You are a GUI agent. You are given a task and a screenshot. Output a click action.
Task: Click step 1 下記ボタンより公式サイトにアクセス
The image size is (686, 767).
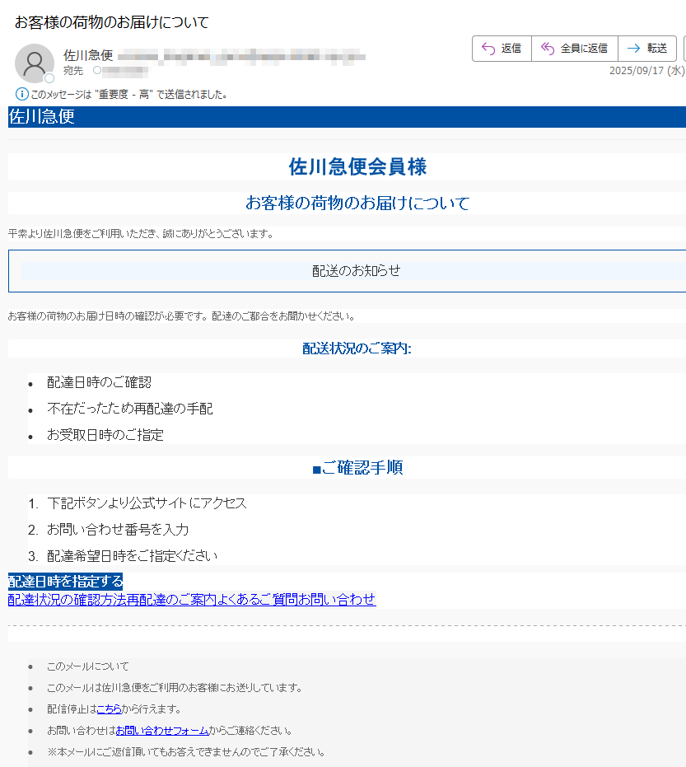pyautogui.click(x=147, y=503)
